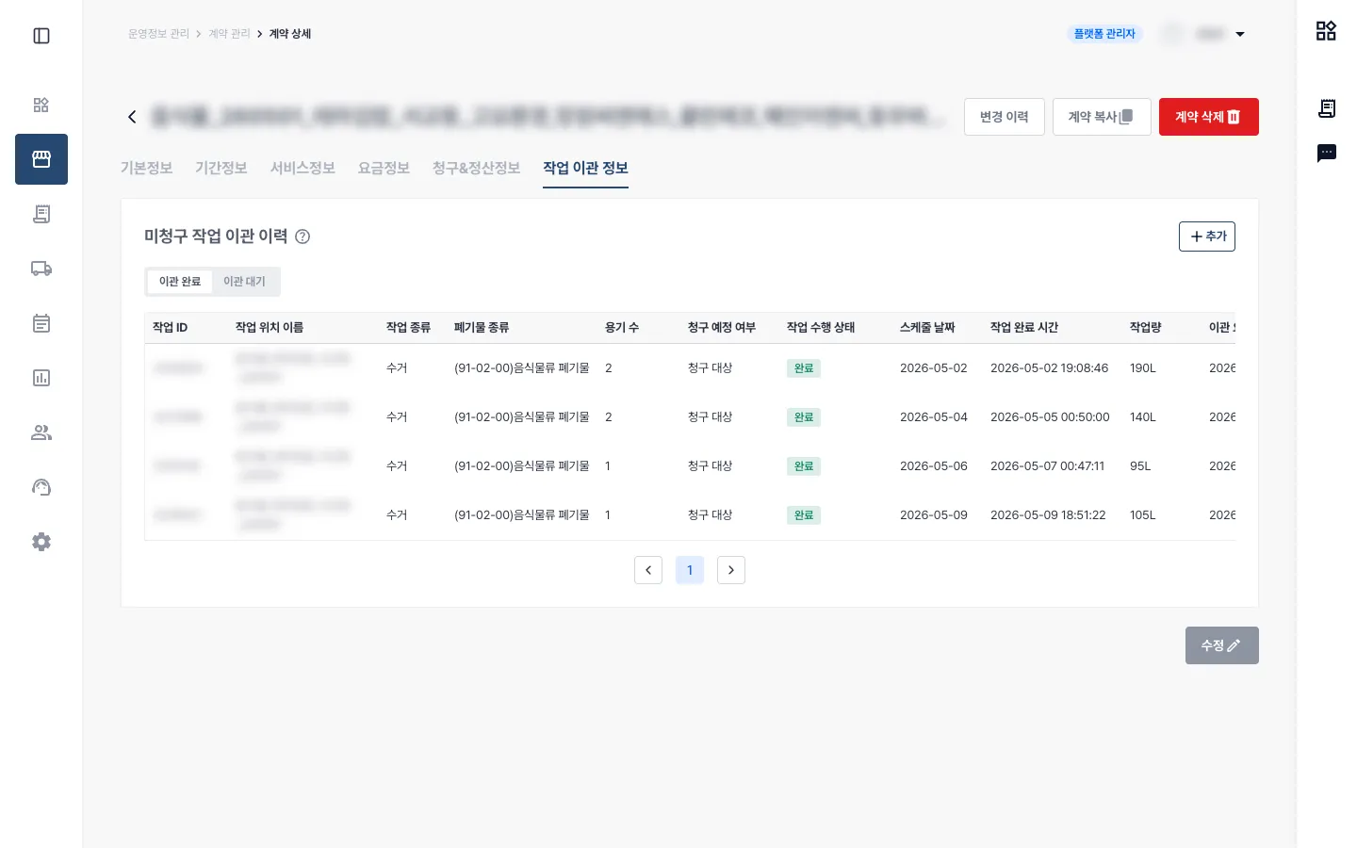The width and height of the screenshot is (1357, 848).
Task: Go to the previous page arrow
Action: tap(648, 570)
